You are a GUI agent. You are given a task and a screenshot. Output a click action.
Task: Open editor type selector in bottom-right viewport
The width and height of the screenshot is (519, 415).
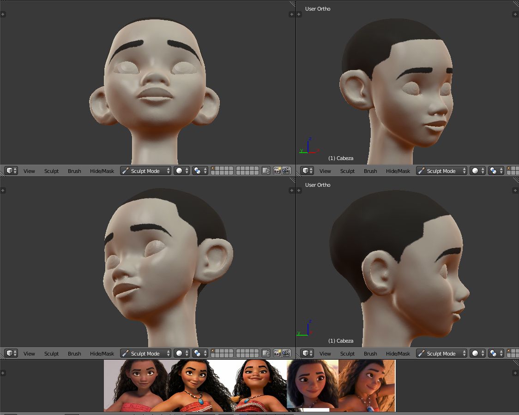(x=307, y=353)
